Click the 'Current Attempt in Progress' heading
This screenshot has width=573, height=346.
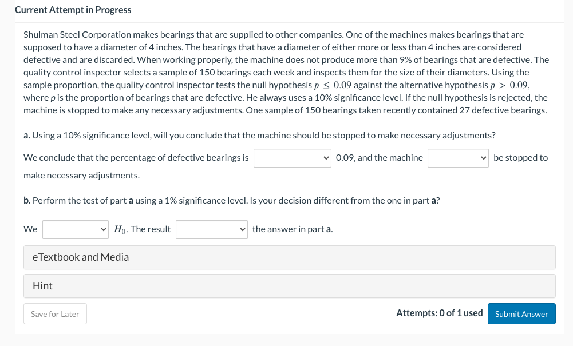click(73, 10)
